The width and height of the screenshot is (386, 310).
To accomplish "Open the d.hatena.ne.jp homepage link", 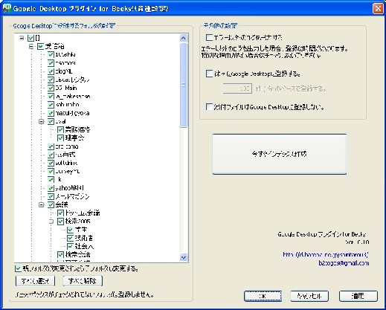I will point(326,255).
